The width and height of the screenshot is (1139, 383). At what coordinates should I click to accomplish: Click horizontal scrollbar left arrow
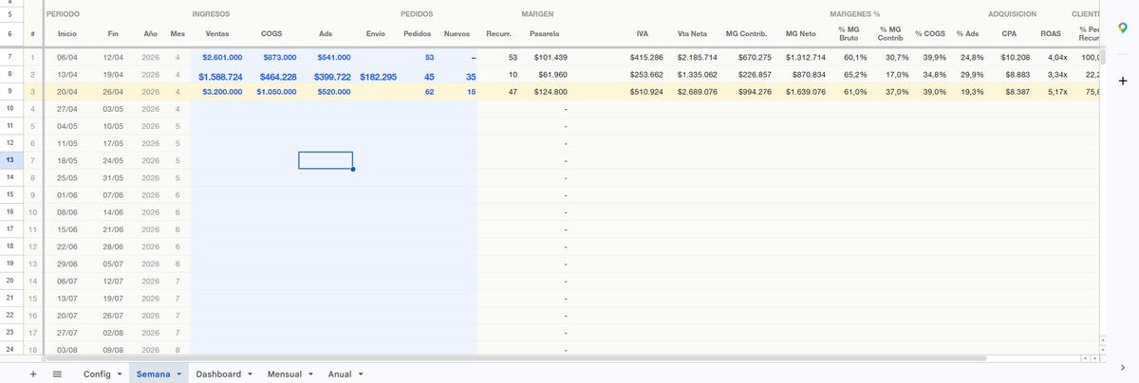[1086, 359]
